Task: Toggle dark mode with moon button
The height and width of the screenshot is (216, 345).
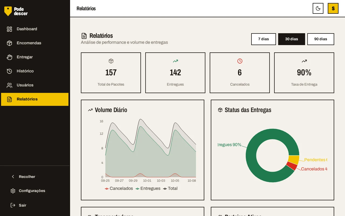Action: (318, 8)
